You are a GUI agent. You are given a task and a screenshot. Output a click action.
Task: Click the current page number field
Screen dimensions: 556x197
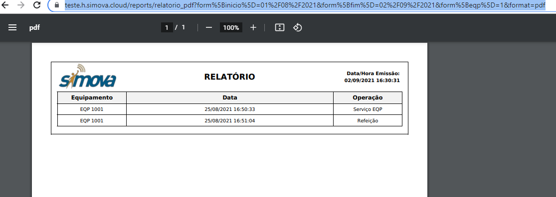coord(167,27)
